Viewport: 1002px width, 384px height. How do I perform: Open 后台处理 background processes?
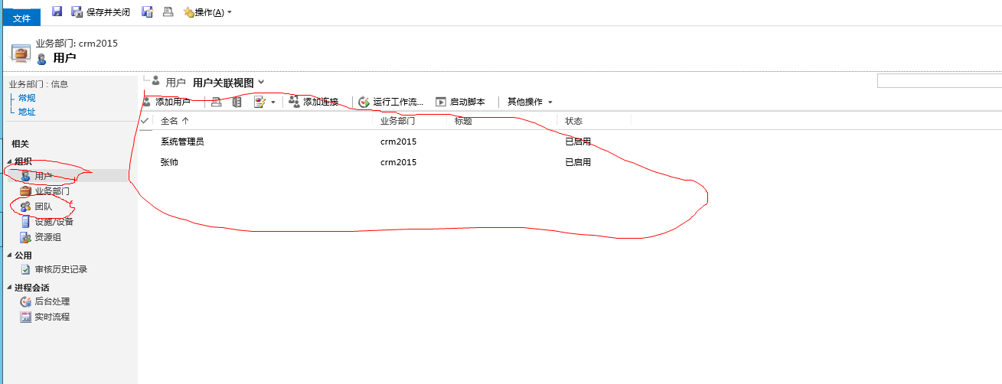(x=52, y=301)
